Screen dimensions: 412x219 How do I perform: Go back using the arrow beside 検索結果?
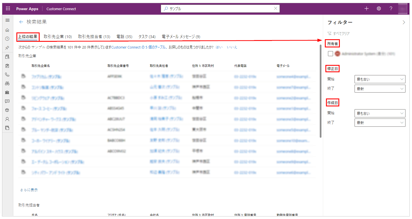[x=21, y=22]
